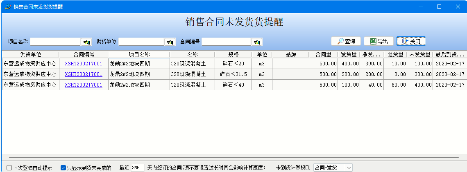Click the 未发货量 column header
This screenshot has height=172, width=467.
click(419, 54)
